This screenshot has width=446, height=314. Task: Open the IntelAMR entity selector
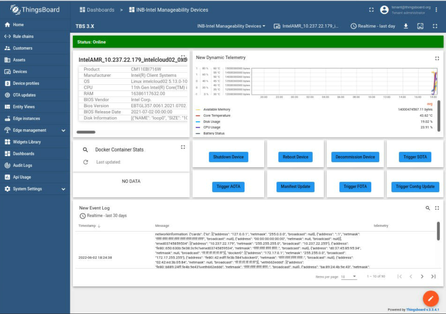click(x=306, y=26)
